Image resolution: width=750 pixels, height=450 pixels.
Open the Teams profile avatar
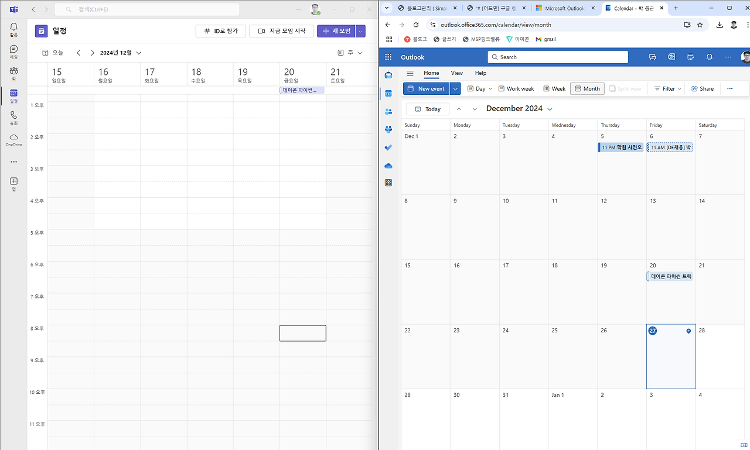click(315, 9)
